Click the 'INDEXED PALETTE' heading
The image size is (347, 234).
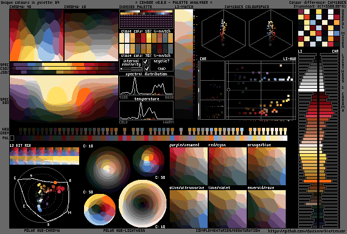(136, 6)
